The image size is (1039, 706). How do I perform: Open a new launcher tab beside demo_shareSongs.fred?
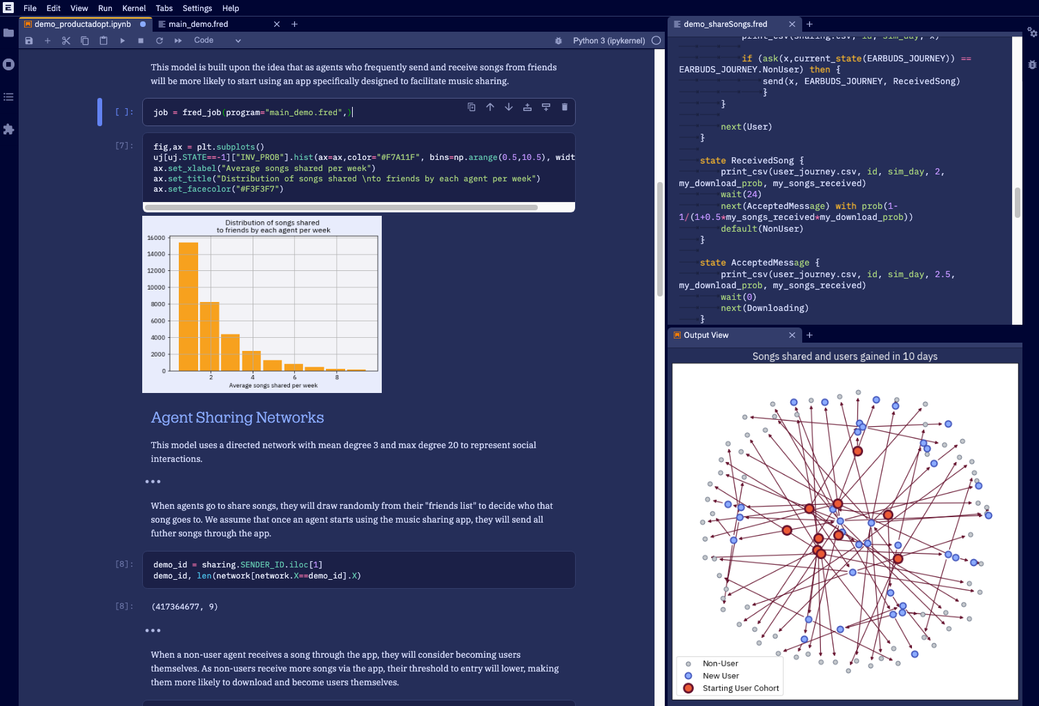click(x=810, y=24)
